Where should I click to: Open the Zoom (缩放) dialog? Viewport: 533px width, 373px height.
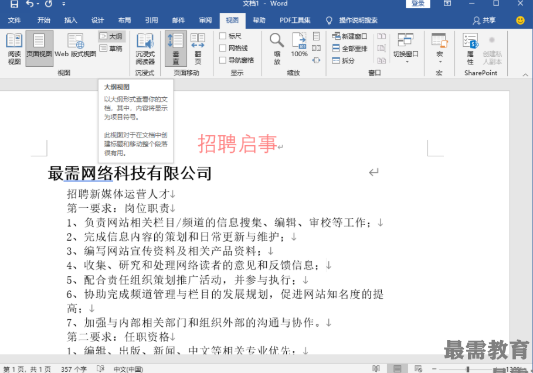(x=277, y=49)
